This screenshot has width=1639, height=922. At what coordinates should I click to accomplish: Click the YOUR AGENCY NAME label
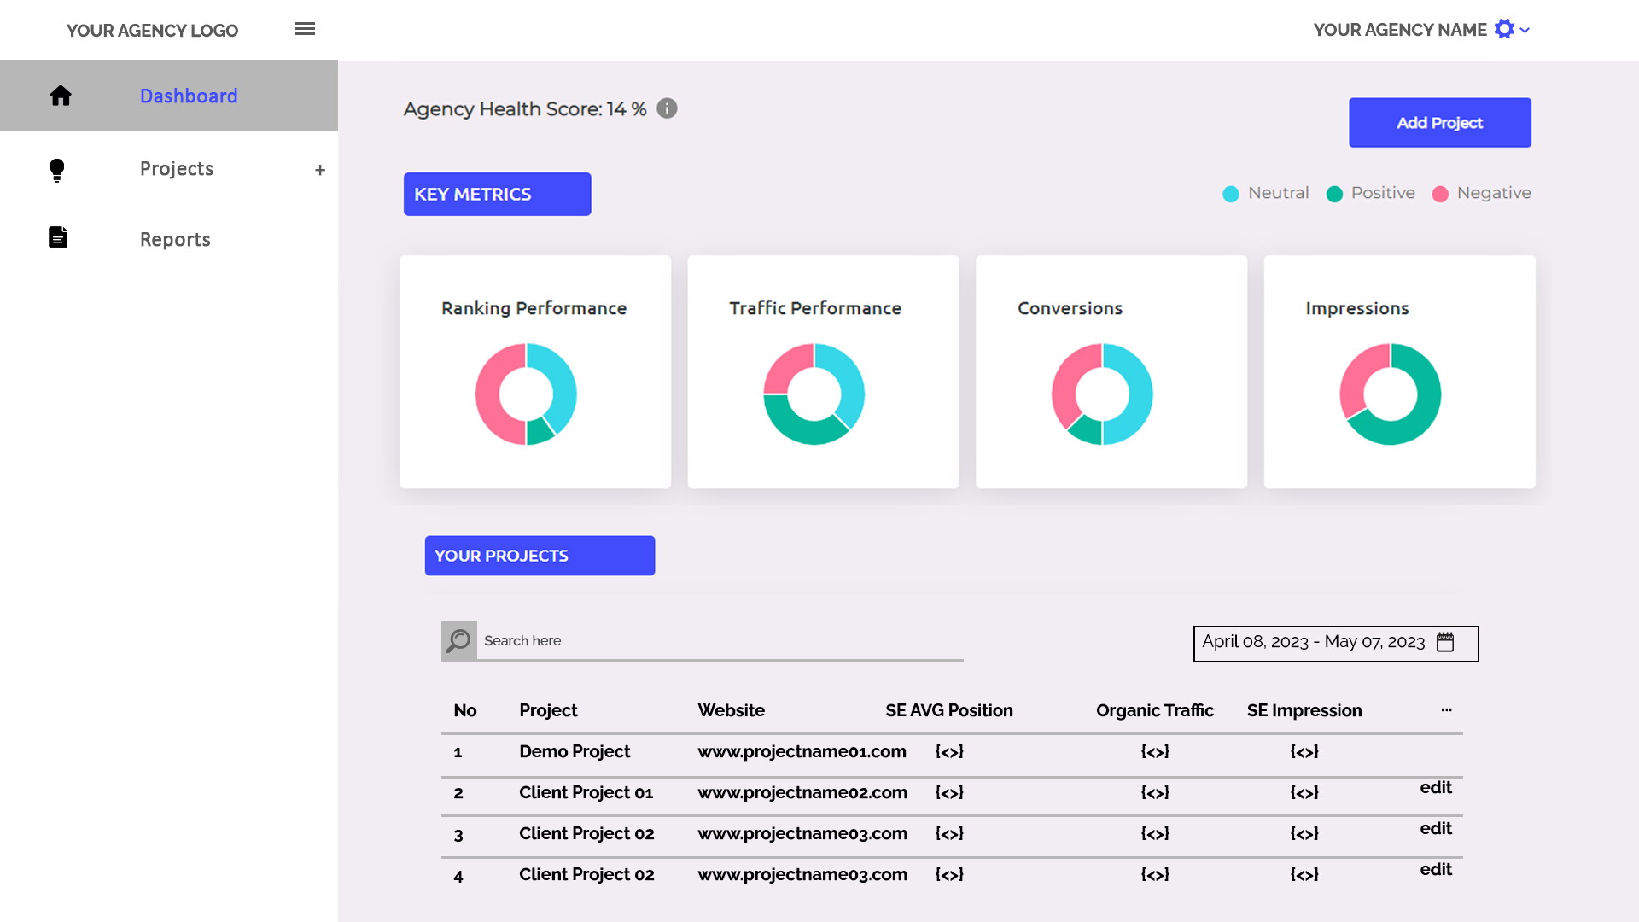click(1400, 30)
